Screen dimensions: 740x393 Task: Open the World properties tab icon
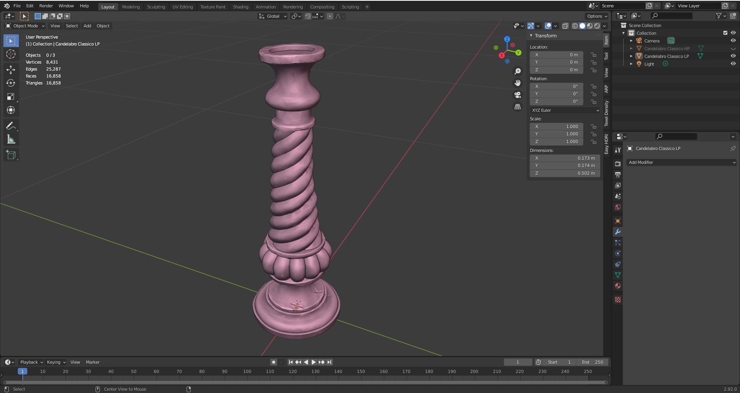618,207
